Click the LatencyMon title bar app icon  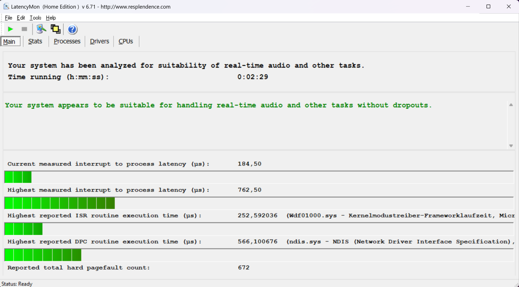pyautogui.click(x=6, y=6)
